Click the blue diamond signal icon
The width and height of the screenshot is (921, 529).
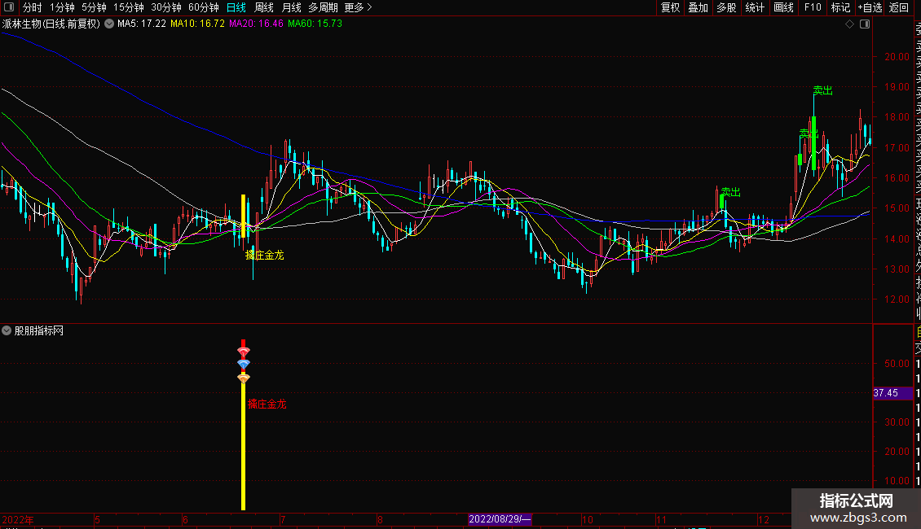click(x=243, y=365)
